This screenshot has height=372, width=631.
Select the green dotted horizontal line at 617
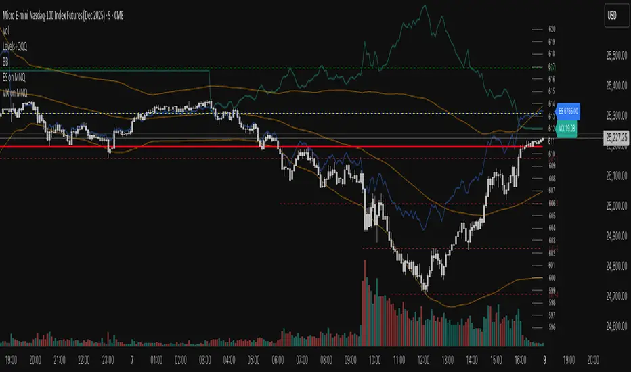click(271, 68)
